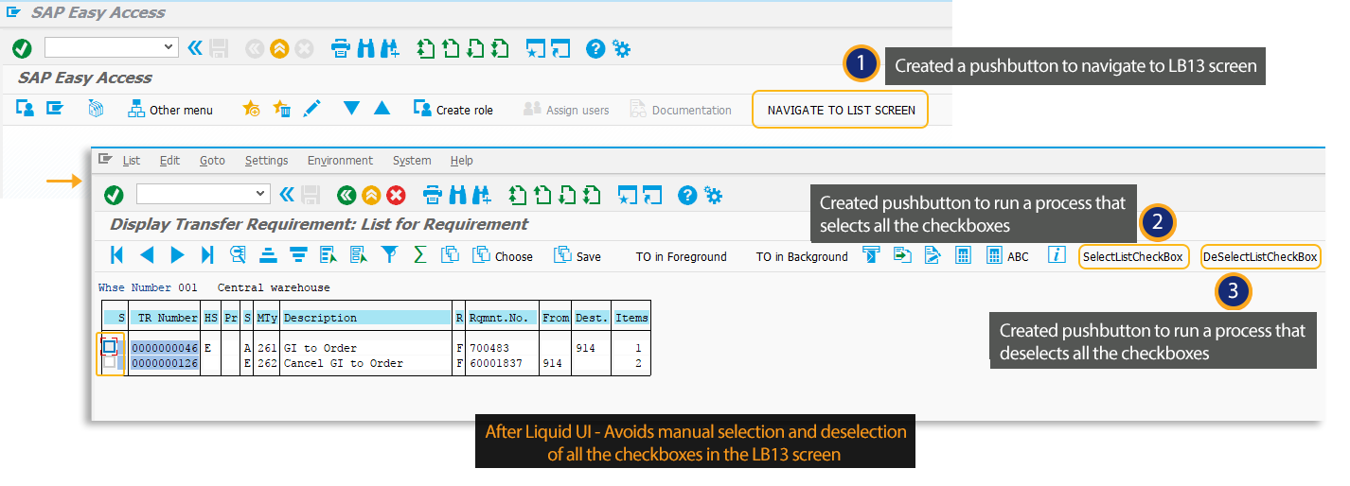This screenshot has height=486, width=1350.
Task: Click the Change favorites pencil icon
Action: tap(311, 110)
